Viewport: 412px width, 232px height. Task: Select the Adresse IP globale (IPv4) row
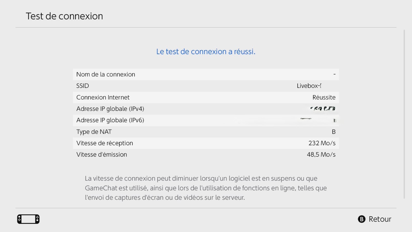(x=206, y=109)
